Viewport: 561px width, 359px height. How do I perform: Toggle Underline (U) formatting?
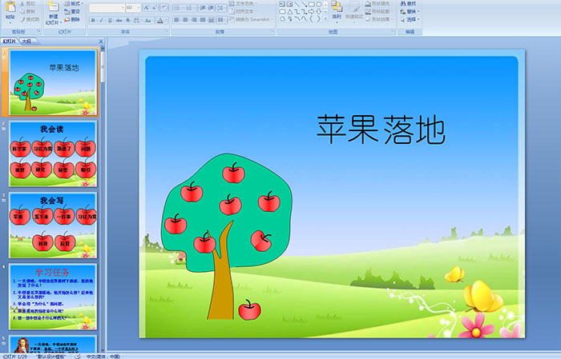pyautogui.click(x=110, y=20)
